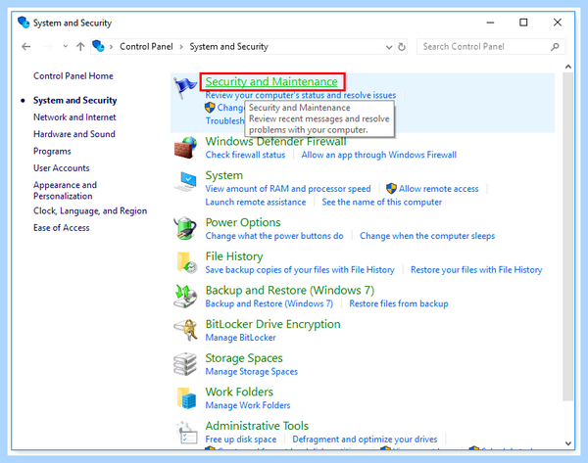Click Defragment and optimize your drives link
Viewport: 588px width, 463px height.
point(365,440)
